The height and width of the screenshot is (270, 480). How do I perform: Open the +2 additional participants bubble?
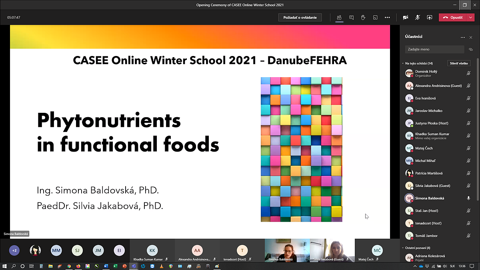coord(14,250)
